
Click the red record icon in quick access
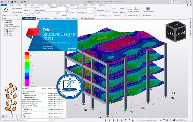pos(25,2)
